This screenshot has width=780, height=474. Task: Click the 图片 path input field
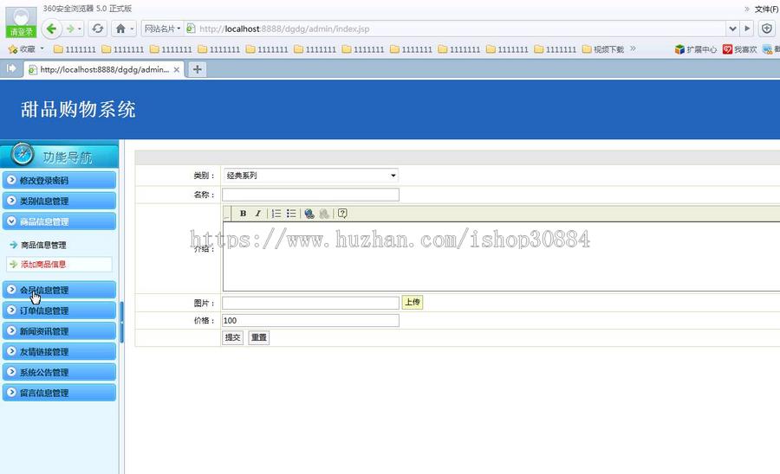(x=310, y=303)
